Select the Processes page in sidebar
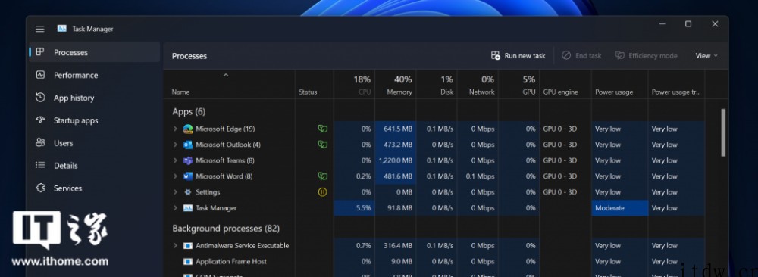This screenshot has height=277, width=758. coord(94,52)
